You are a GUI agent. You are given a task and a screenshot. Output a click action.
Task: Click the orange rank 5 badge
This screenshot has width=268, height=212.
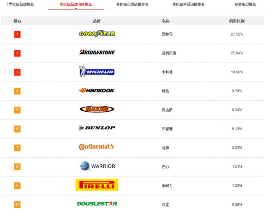17,110
